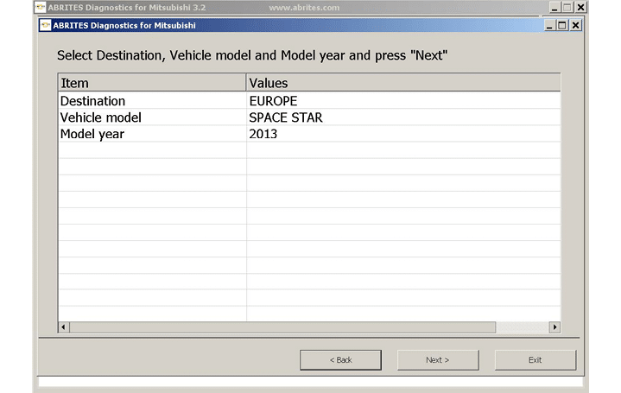Open the SPACE STAR vehicle model value
This screenshot has height=393, width=621.
[285, 117]
